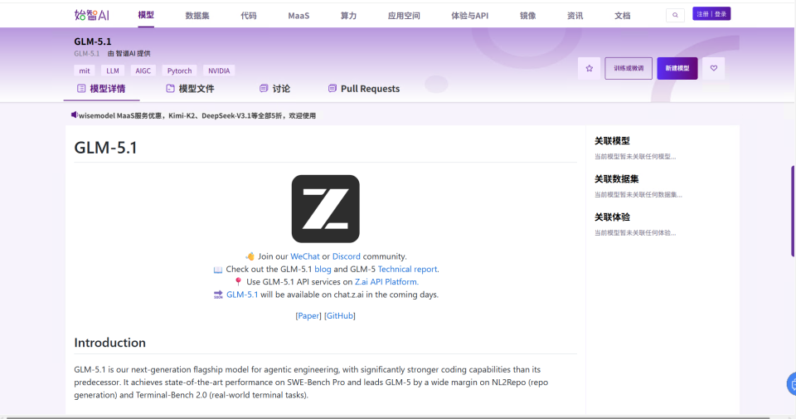The image size is (796, 419).
Task: Open the 数据集 navigation menu
Action: [197, 16]
